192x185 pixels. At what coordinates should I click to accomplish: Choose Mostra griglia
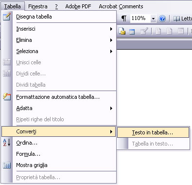coord(58,165)
